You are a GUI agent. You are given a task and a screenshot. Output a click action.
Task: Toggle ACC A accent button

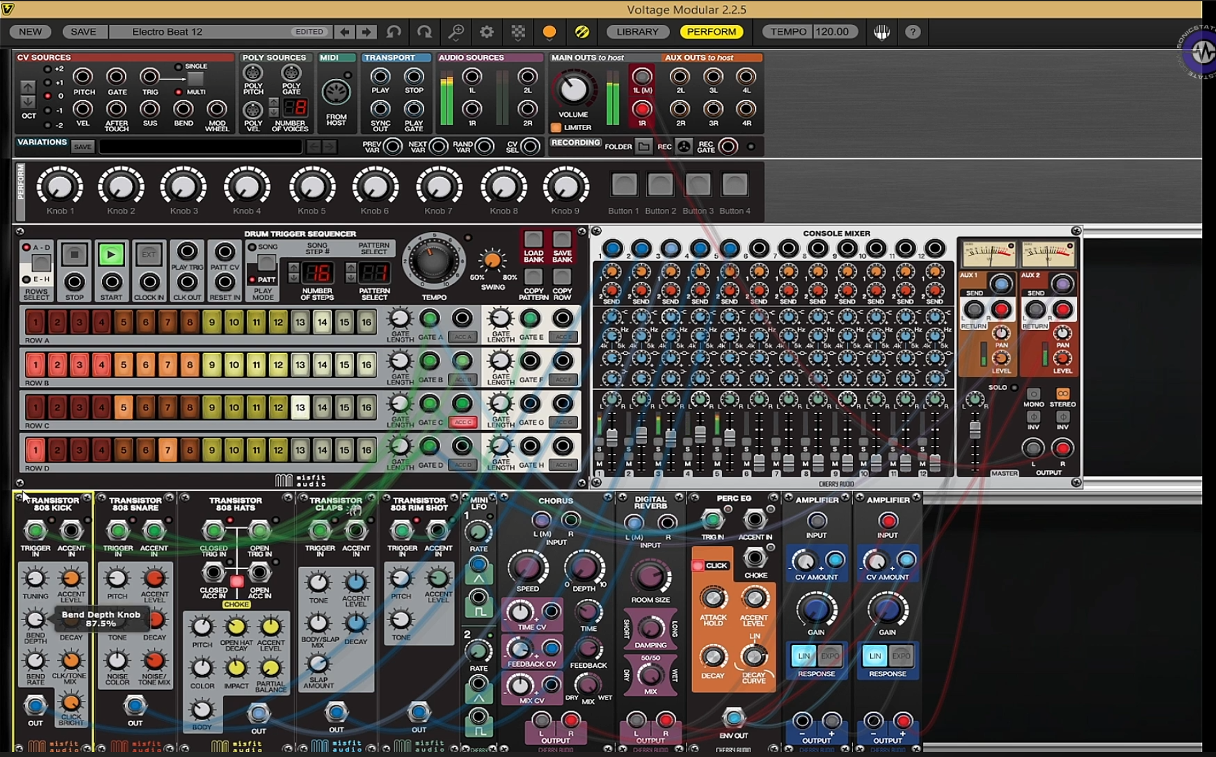pos(463,336)
